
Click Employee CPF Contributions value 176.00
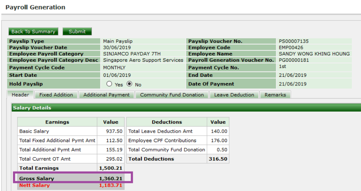point(219,140)
